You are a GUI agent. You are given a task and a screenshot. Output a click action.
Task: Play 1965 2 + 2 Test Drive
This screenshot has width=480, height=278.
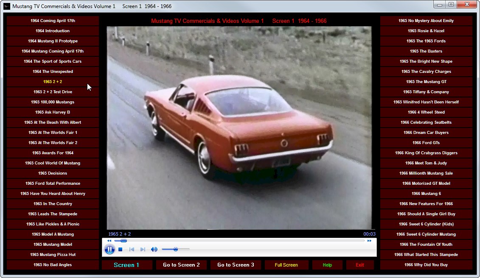[53, 92]
